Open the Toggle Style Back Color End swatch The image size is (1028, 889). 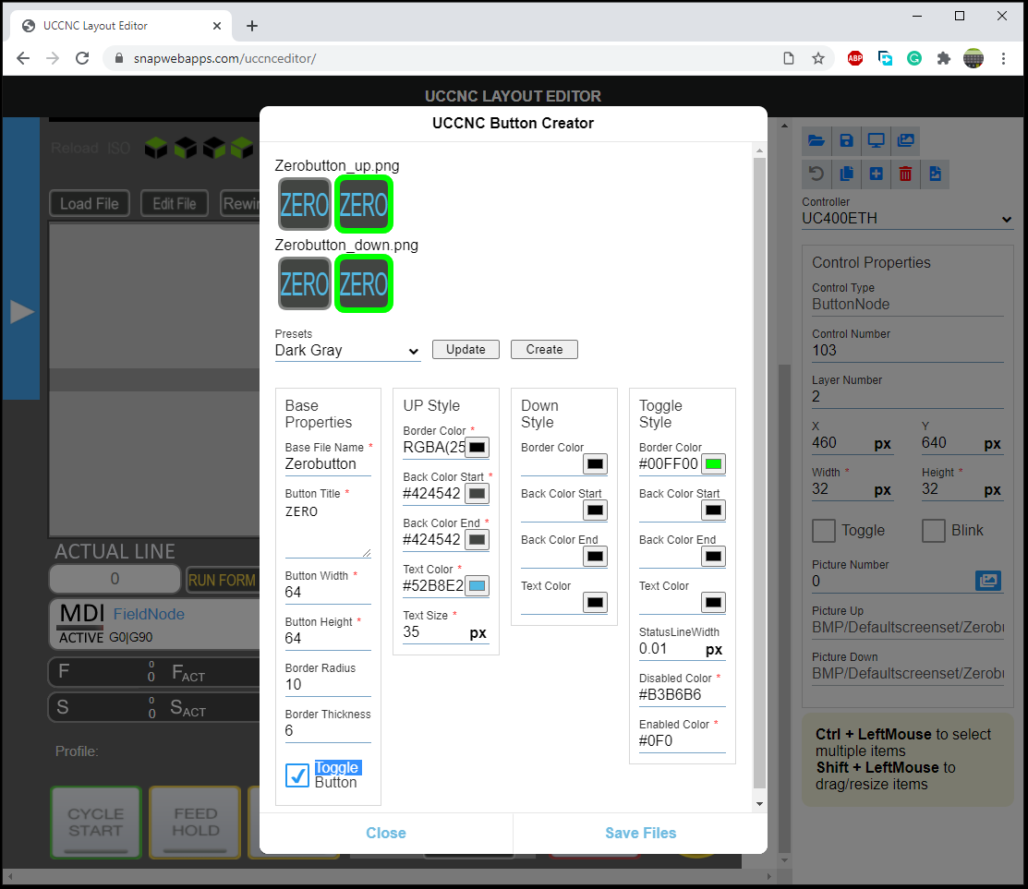pyautogui.click(x=713, y=557)
